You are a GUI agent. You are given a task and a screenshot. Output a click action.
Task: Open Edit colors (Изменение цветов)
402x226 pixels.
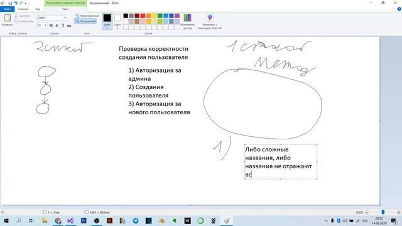pos(187,21)
